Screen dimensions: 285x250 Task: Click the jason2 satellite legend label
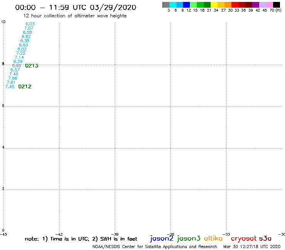162,238
